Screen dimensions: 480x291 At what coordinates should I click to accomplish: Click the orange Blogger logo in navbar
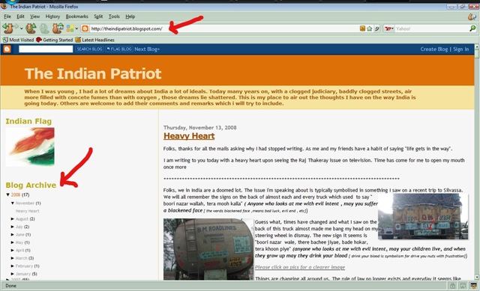click(7, 49)
